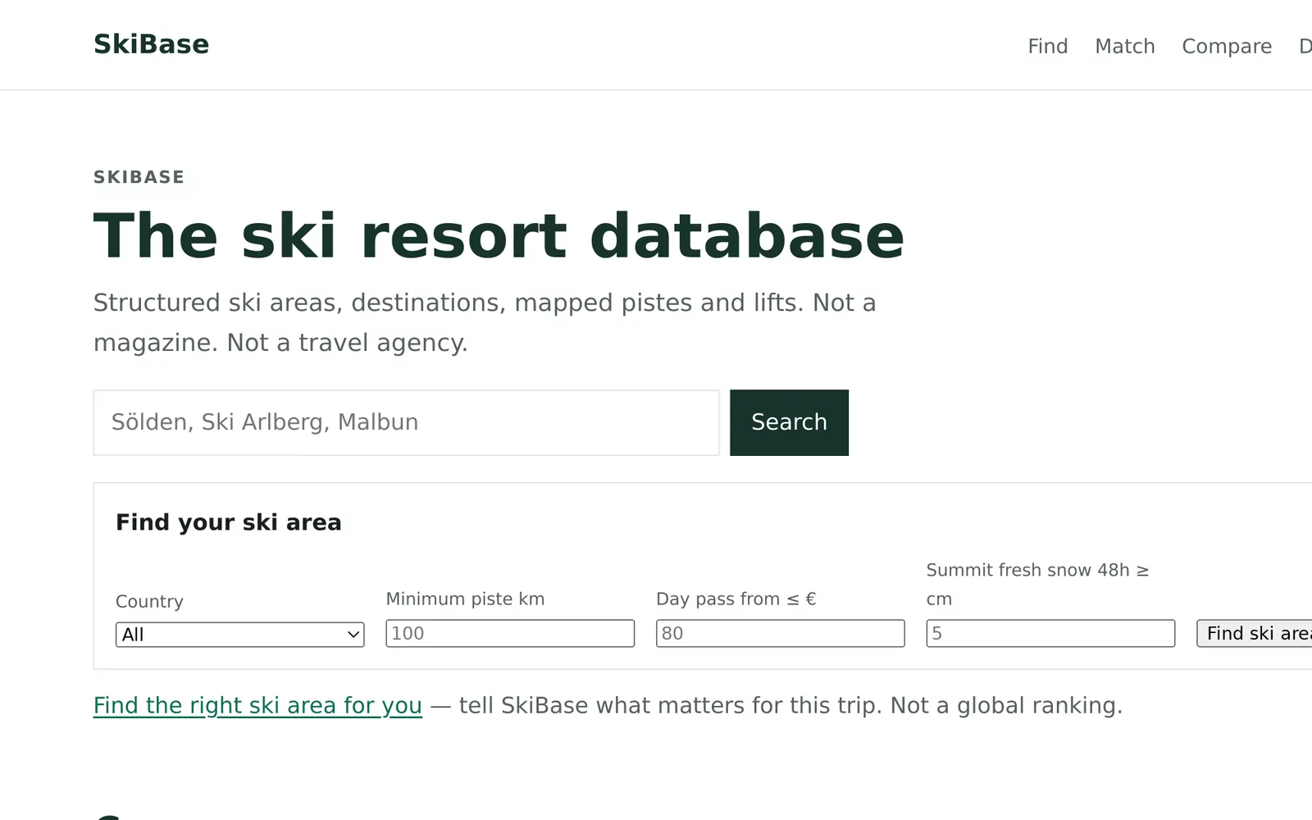Screen dimensions: 1312x820
Task: Click the Find ski area button
Action: [1255, 633]
